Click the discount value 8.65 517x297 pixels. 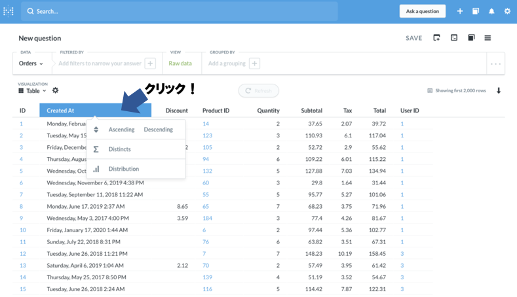click(x=182, y=207)
